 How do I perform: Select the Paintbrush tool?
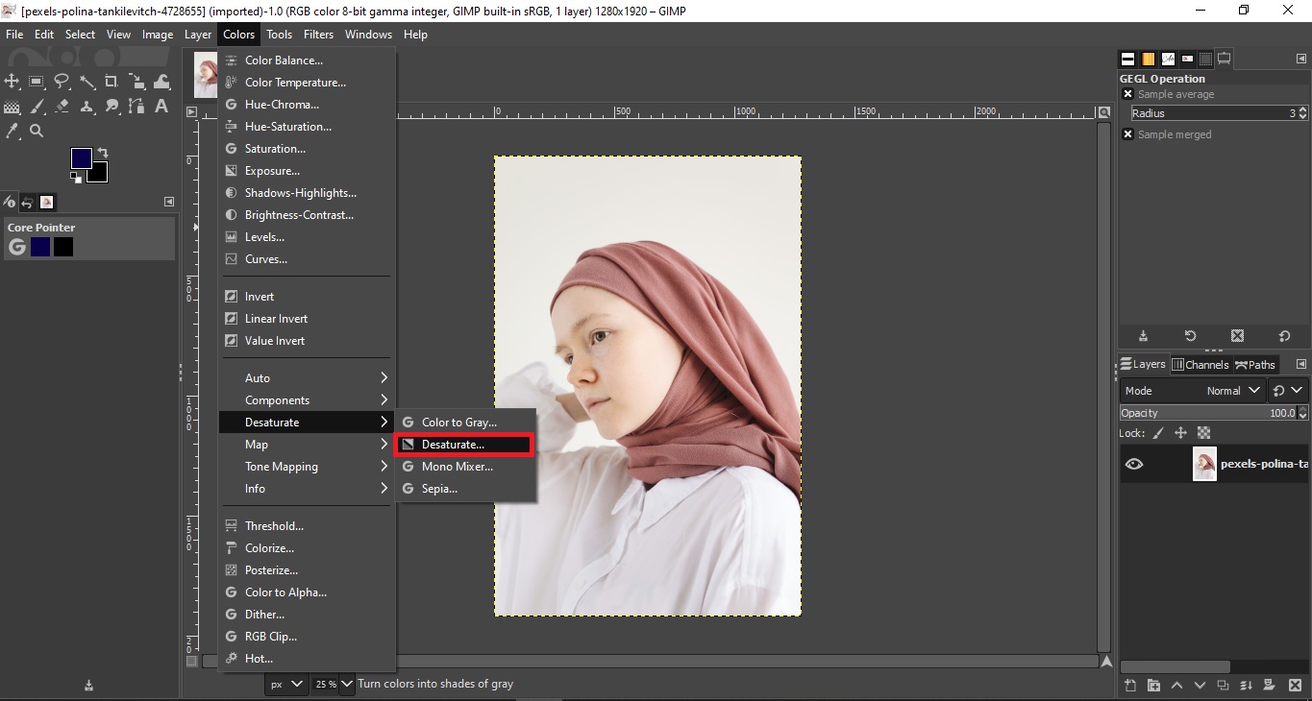(37, 107)
